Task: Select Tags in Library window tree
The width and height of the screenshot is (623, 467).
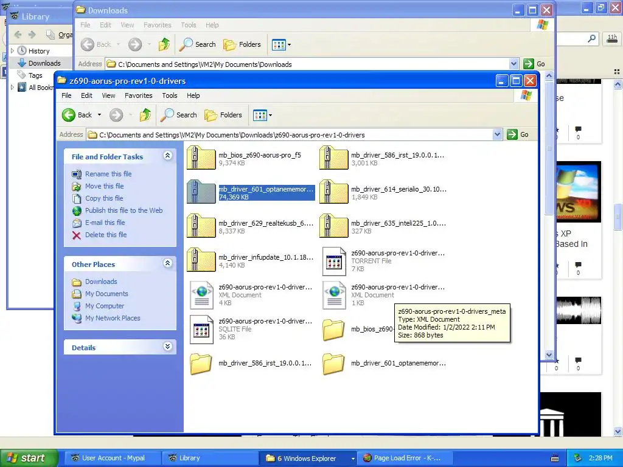Action: point(30,75)
